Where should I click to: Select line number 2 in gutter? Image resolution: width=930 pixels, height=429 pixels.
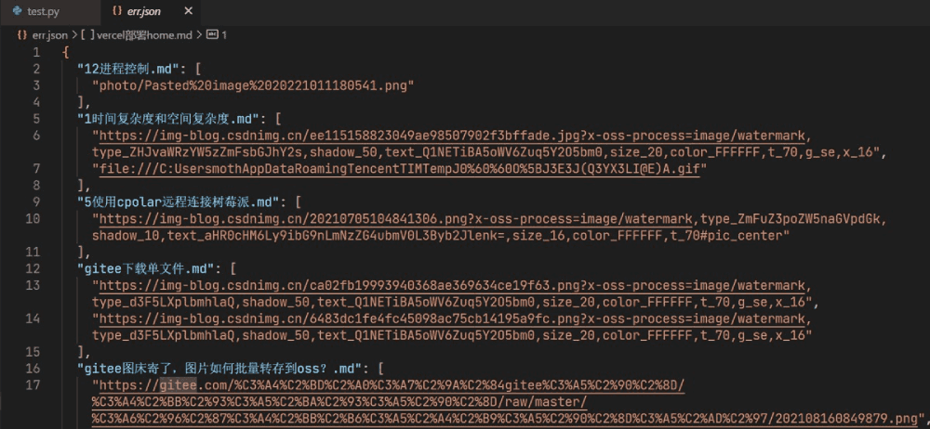pyautogui.click(x=37, y=69)
